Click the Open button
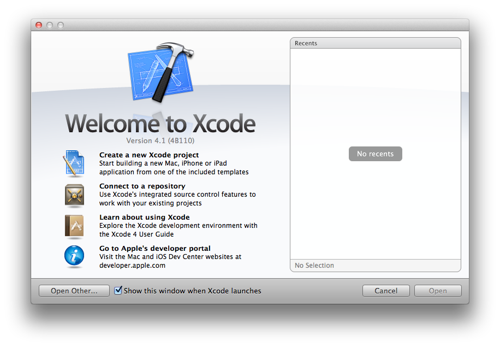The width and height of the screenshot is (500, 347). click(438, 291)
